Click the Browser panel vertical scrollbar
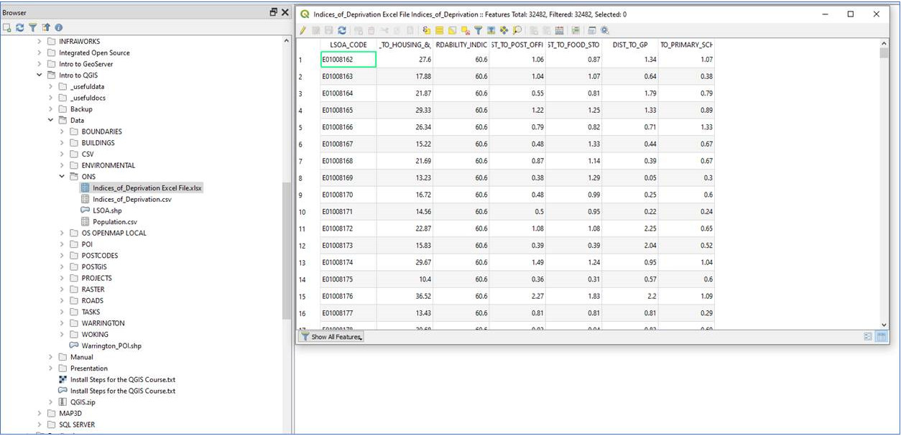Screen dimensions: 901x436 286,251
